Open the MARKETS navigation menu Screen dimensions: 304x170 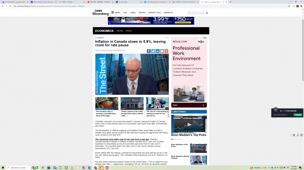[x=168, y=13]
